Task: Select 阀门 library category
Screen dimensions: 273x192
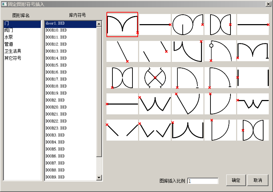Action: pyautogui.click(x=22, y=30)
